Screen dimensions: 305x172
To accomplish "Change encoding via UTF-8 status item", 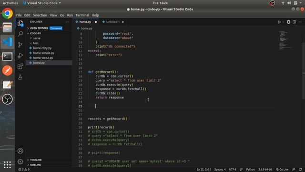I will [233, 170].
